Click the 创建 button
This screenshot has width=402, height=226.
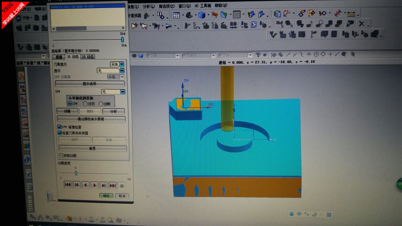pos(67,111)
